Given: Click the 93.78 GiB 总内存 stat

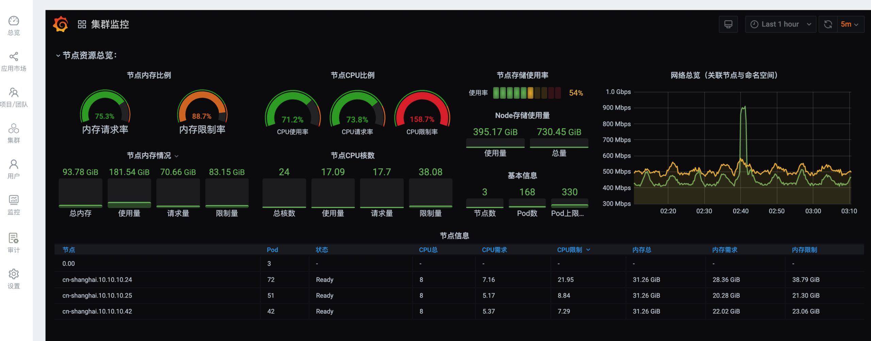Looking at the screenshot, I should click(x=81, y=192).
